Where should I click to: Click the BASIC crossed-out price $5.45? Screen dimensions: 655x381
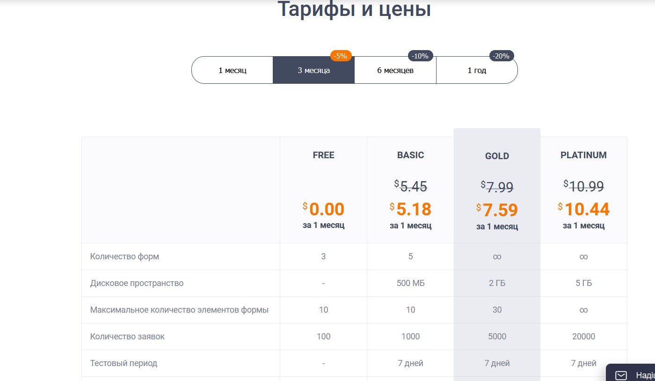click(x=410, y=186)
